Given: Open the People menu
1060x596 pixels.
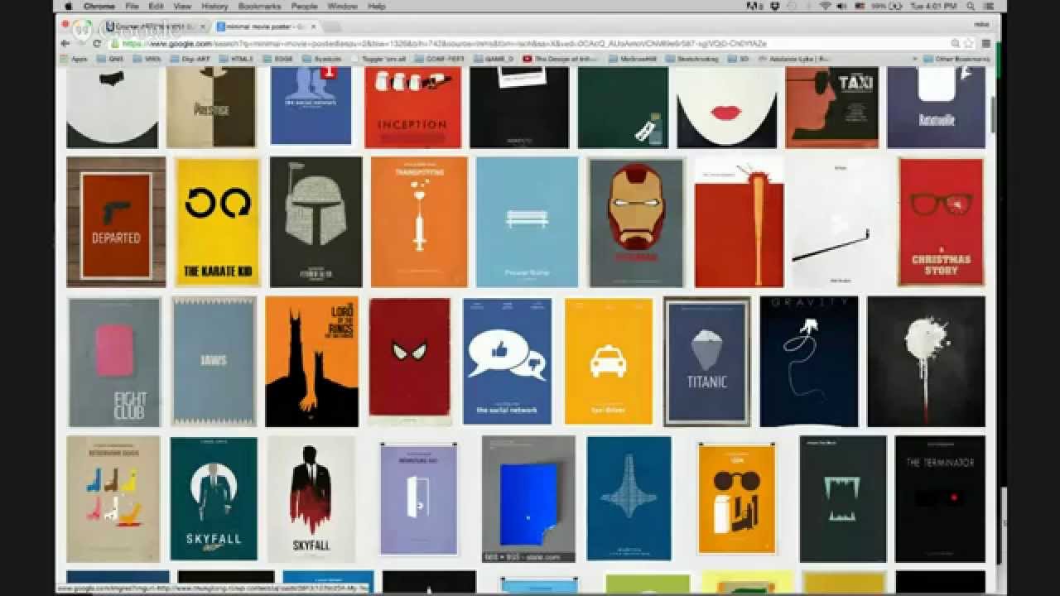Looking at the screenshot, I should (x=304, y=6).
